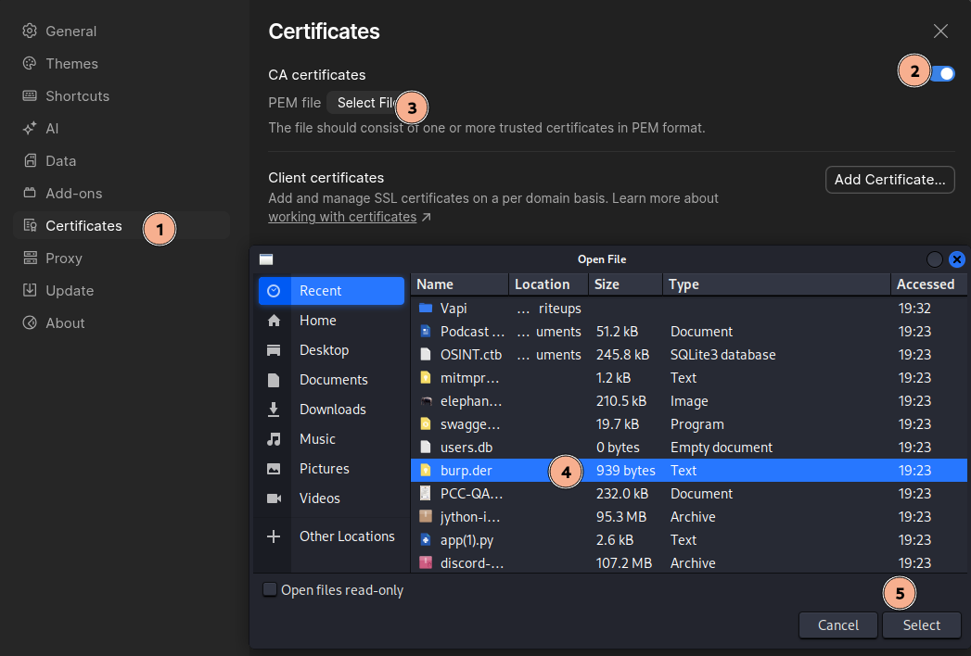Select the burp.der file row
The width and height of the screenshot is (971, 656).
(x=689, y=471)
